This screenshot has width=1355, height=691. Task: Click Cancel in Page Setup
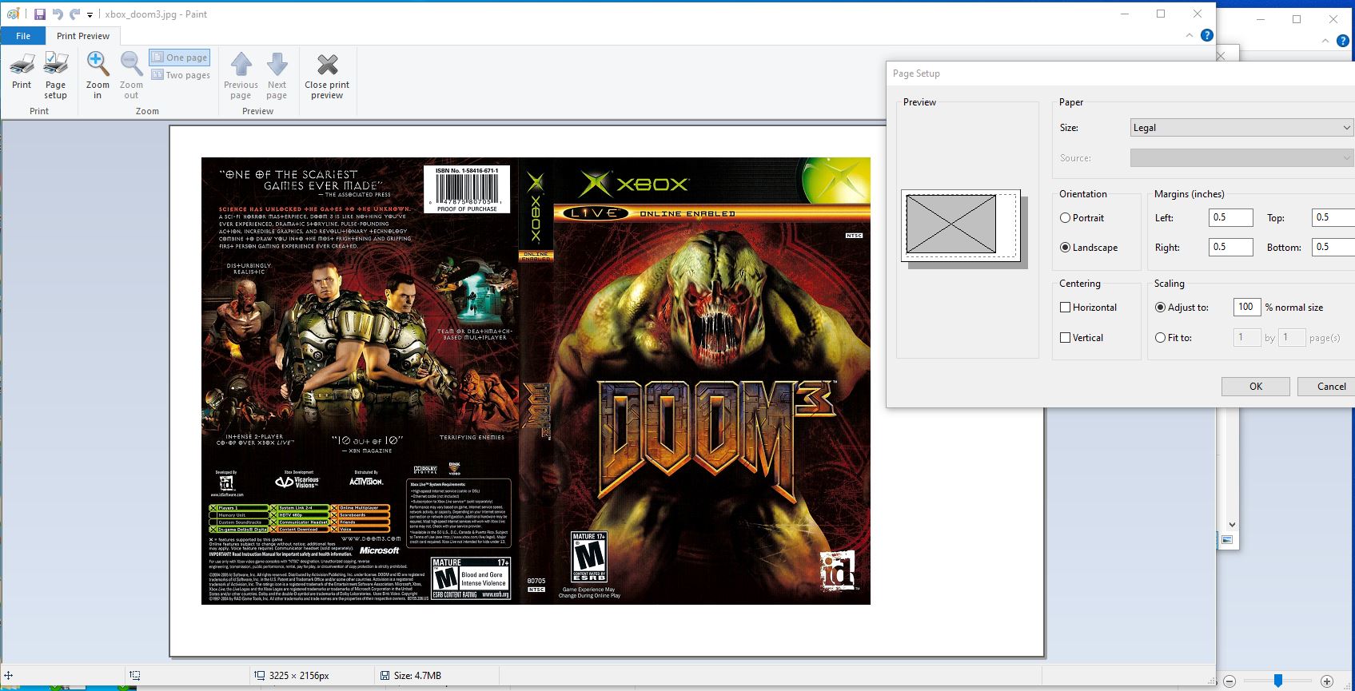(x=1326, y=387)
